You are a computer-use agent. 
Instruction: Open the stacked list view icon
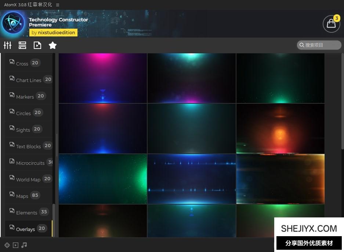click(22, 45)
